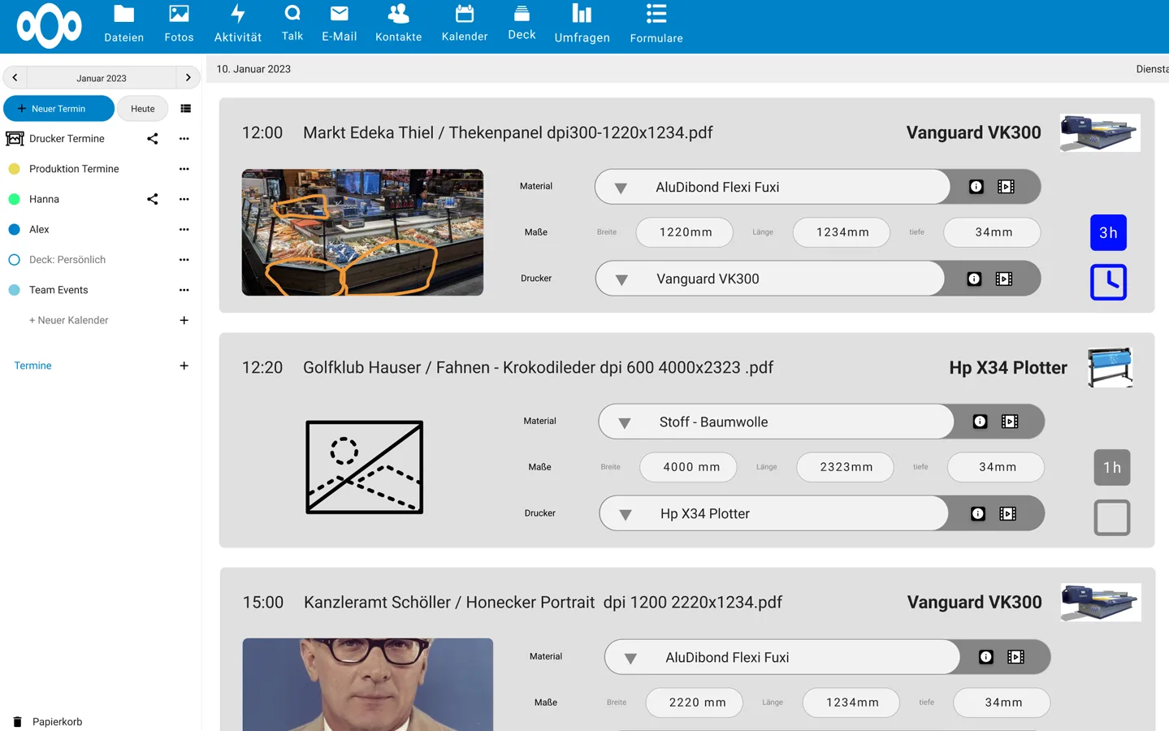Expand Material dropdown in Kanzleramt Schöller job

pyautogui.click(x=630, y=658)
